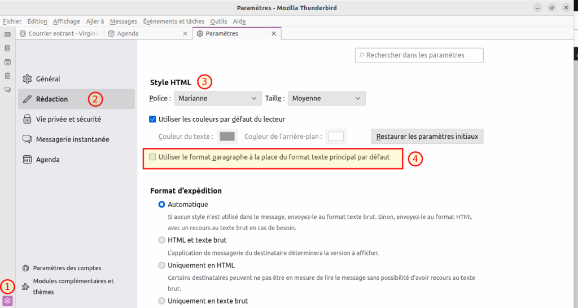Close the Agenda tab

coord(185,34)
